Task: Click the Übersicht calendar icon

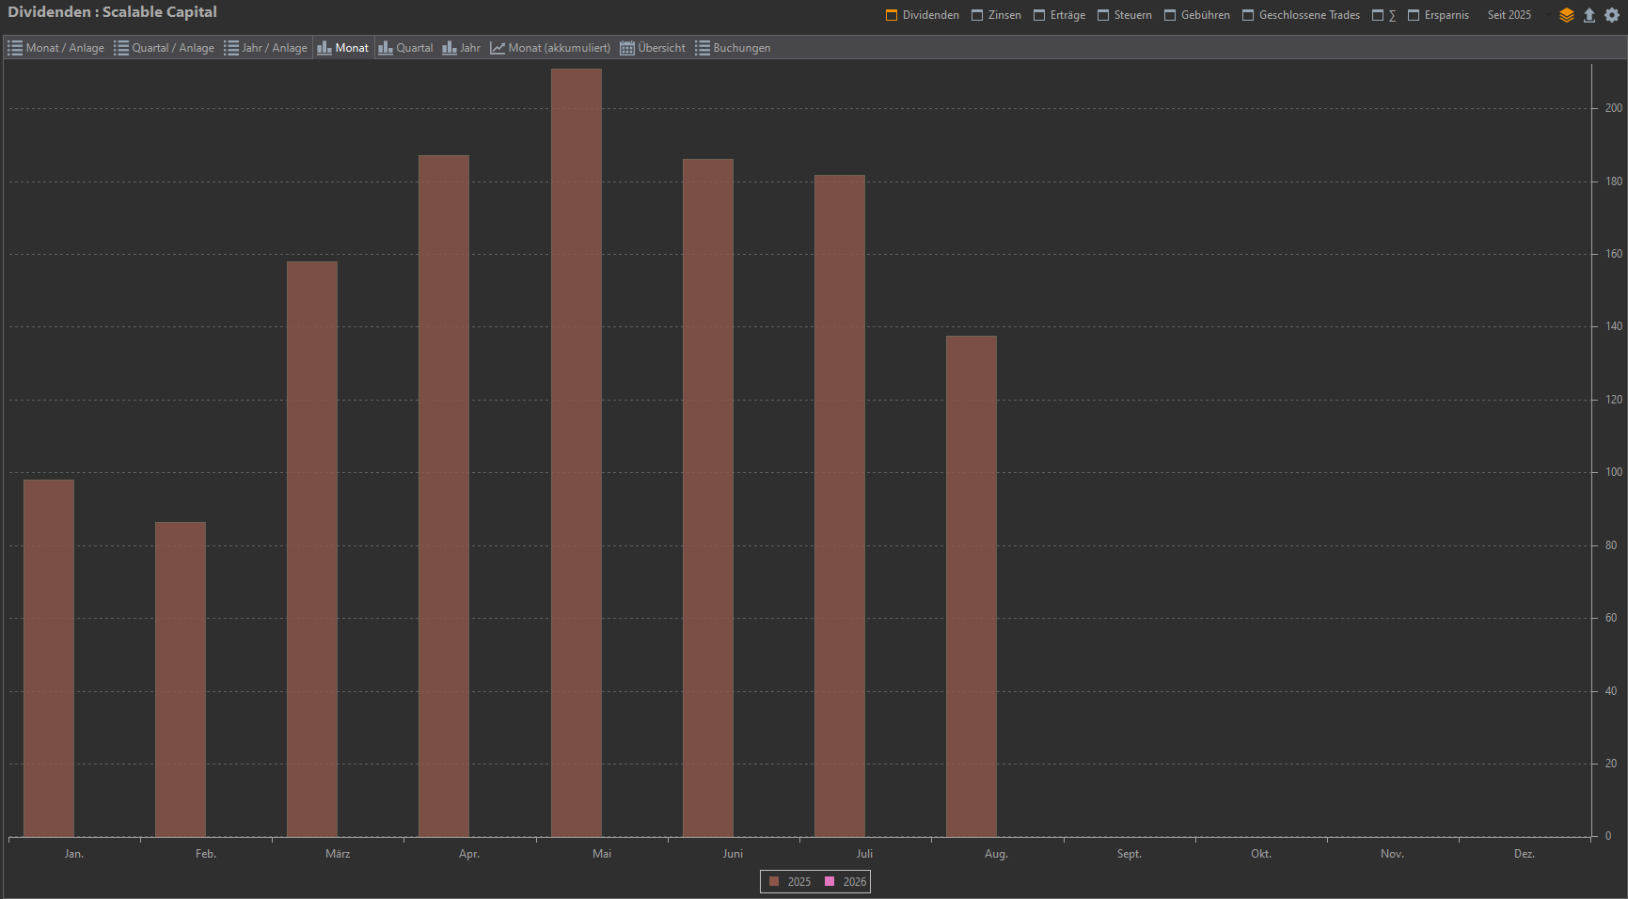Action: (x=627, y=48)
